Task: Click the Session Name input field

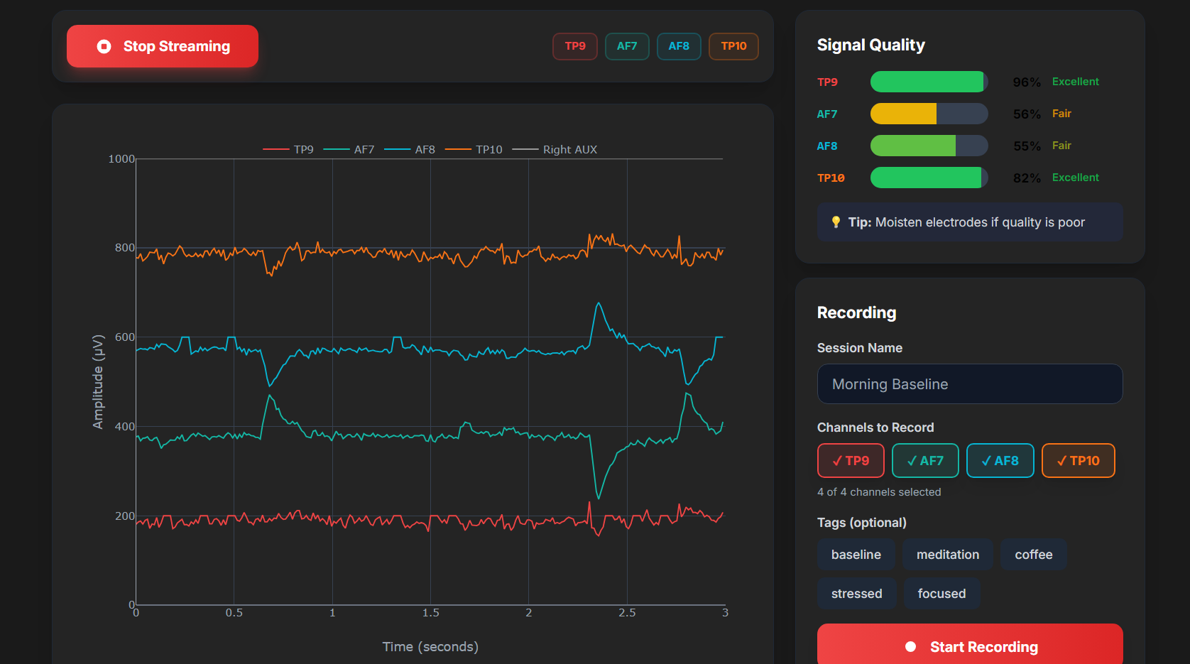Action: [x=969, y=384]
